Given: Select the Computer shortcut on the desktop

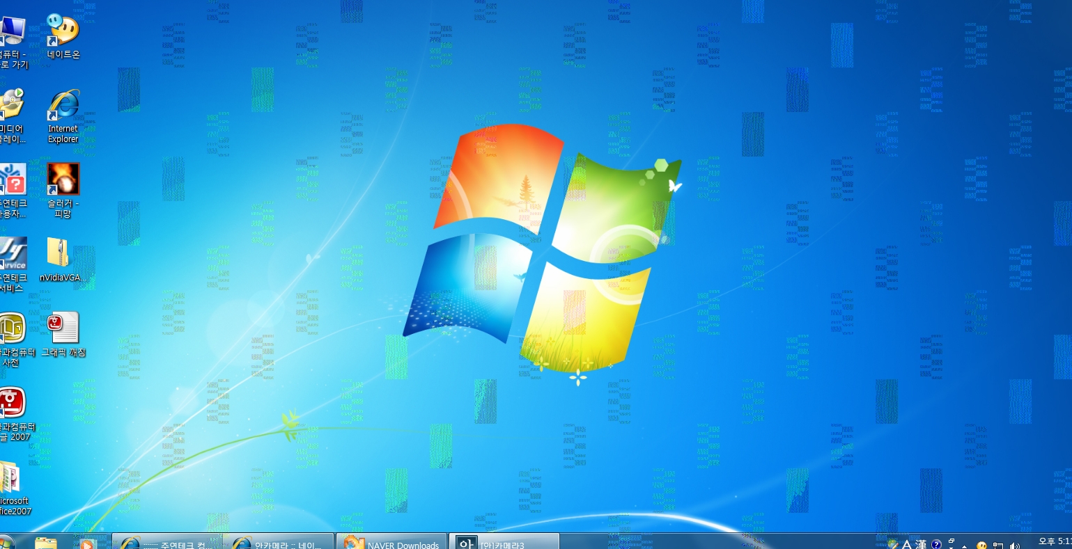Looking at the screenshot, I should pos(13,42).
